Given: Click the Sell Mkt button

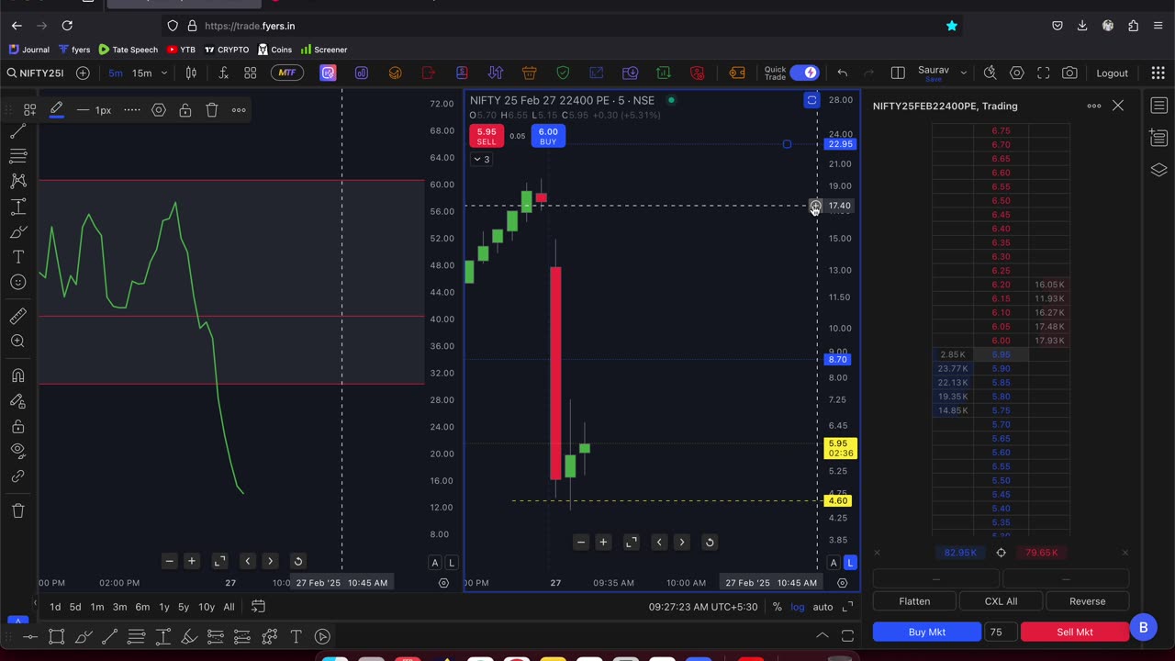Looking at the screenshot, I should pyautogui.click(x=1075, y=632).
